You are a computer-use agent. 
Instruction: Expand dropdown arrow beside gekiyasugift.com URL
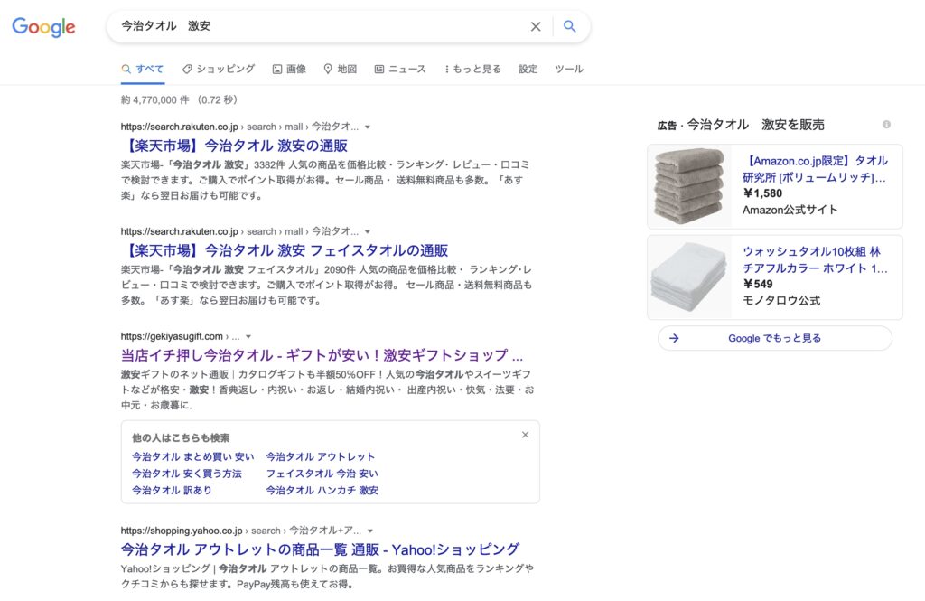click(248, 336)
